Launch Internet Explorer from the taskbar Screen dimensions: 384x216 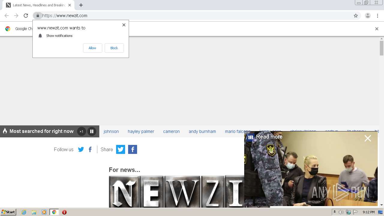click(24, 212)
